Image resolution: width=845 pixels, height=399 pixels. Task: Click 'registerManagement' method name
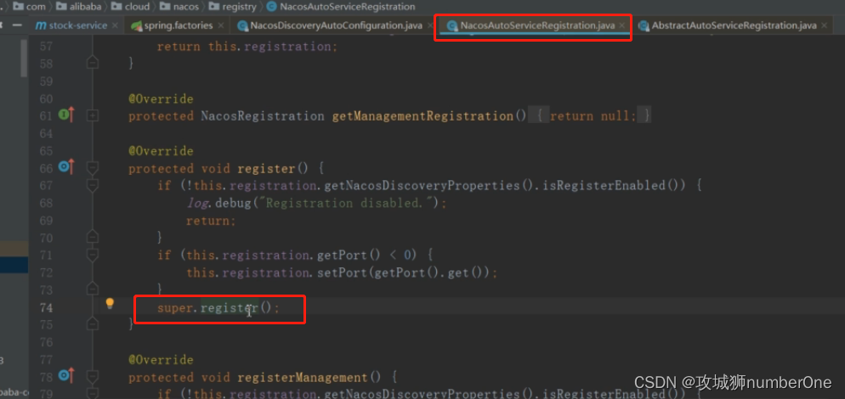[x=303, y=378]
